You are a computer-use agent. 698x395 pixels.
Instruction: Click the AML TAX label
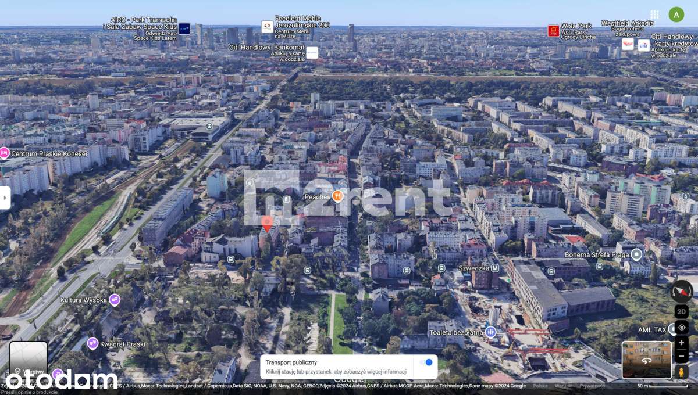point(652,329)
